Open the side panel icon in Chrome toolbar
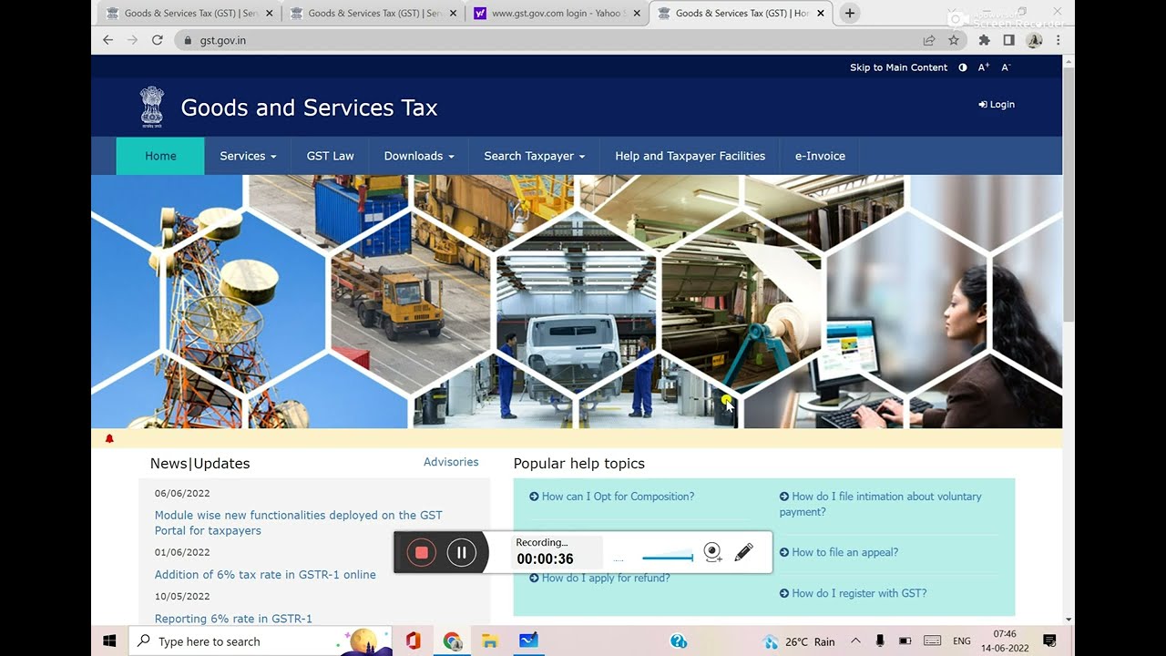This screenshot has width=1166, height=656. pos(1008,40)
